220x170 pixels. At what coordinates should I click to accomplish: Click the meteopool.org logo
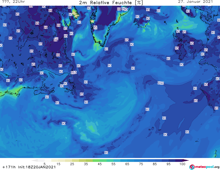point(204,167)
